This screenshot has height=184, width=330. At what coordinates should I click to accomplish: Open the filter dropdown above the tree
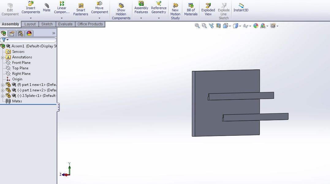7,40
